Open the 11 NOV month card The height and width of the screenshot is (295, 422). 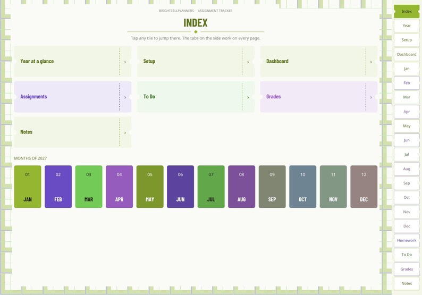(333, 187)
